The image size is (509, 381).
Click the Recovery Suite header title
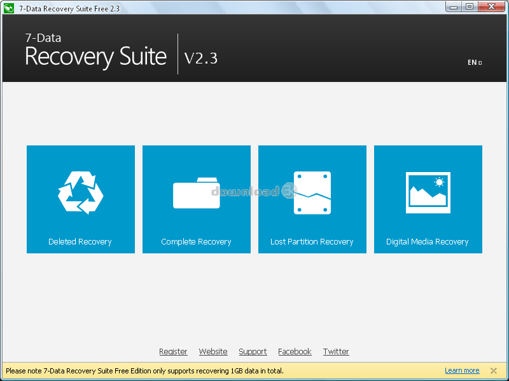pyautogui.click(x=96, y=57)
